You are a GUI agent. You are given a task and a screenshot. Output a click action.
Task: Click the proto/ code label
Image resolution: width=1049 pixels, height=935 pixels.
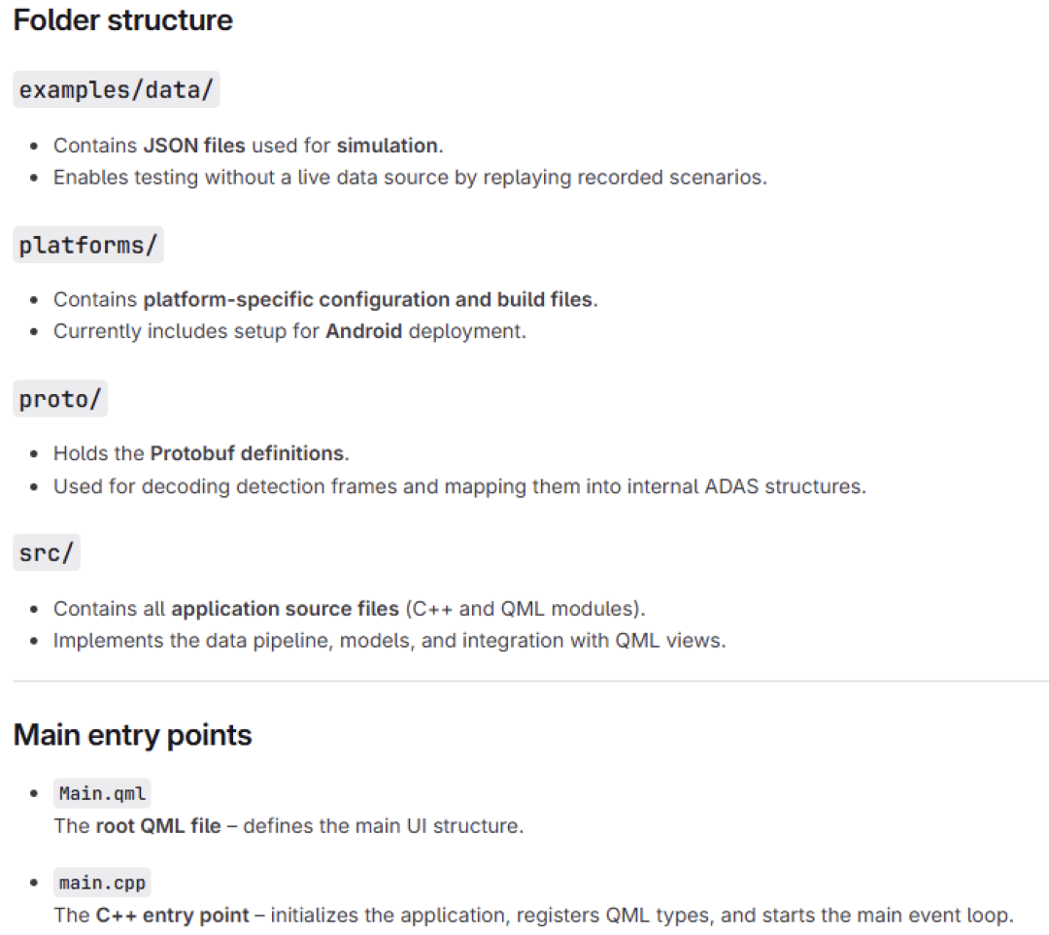point(60,399)
